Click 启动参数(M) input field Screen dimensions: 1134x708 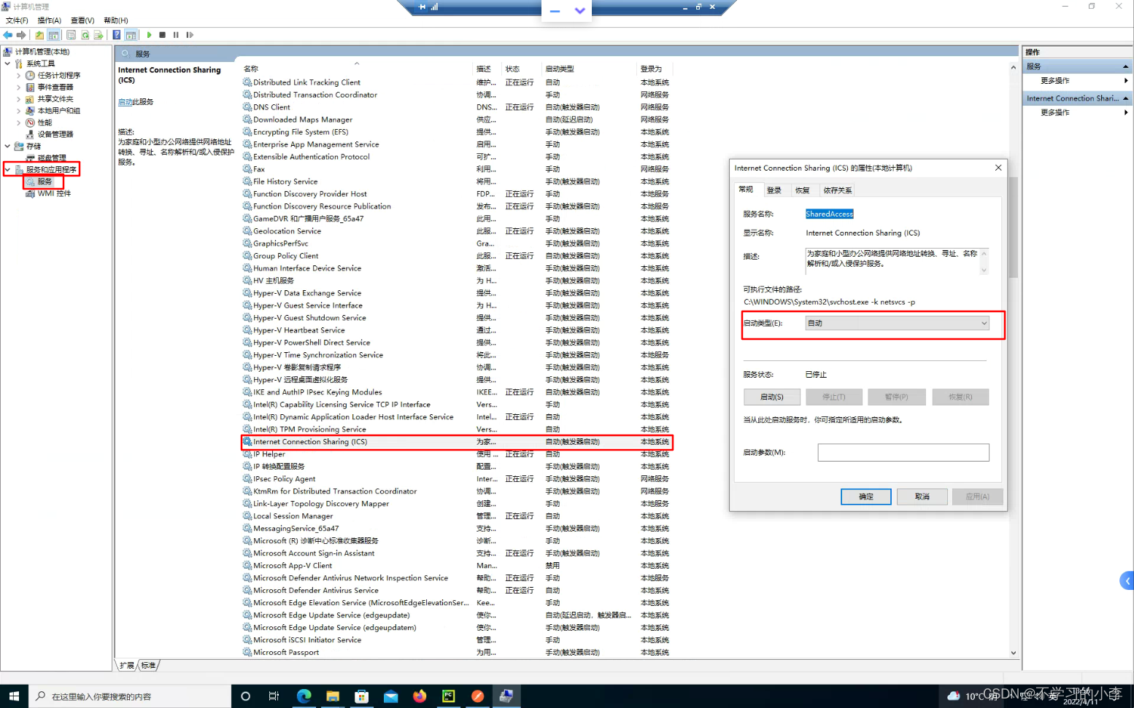(903, 453)
